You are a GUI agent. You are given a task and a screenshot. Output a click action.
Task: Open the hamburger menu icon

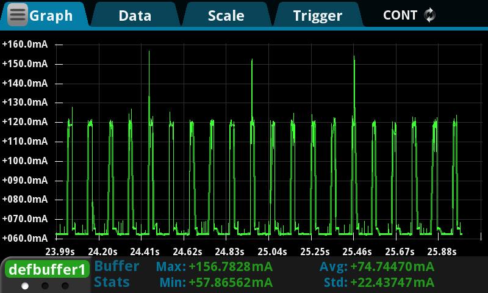[18, 15]
